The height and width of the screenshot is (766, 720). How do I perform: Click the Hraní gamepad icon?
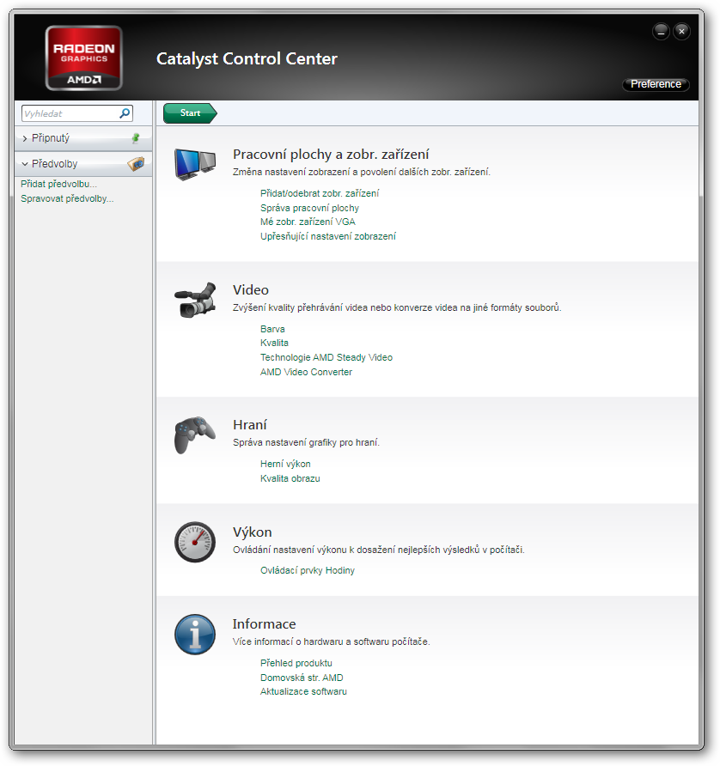click(x=194, y=435)
